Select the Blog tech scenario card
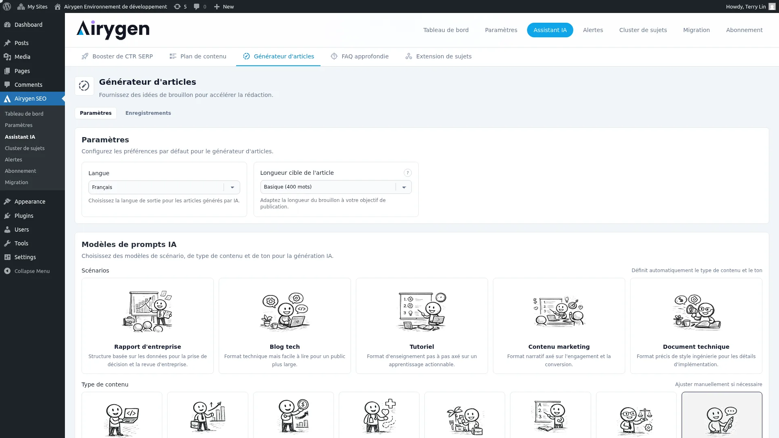This screenshot has height=438, width=779. pyautogui.click(x=285, y=326)
